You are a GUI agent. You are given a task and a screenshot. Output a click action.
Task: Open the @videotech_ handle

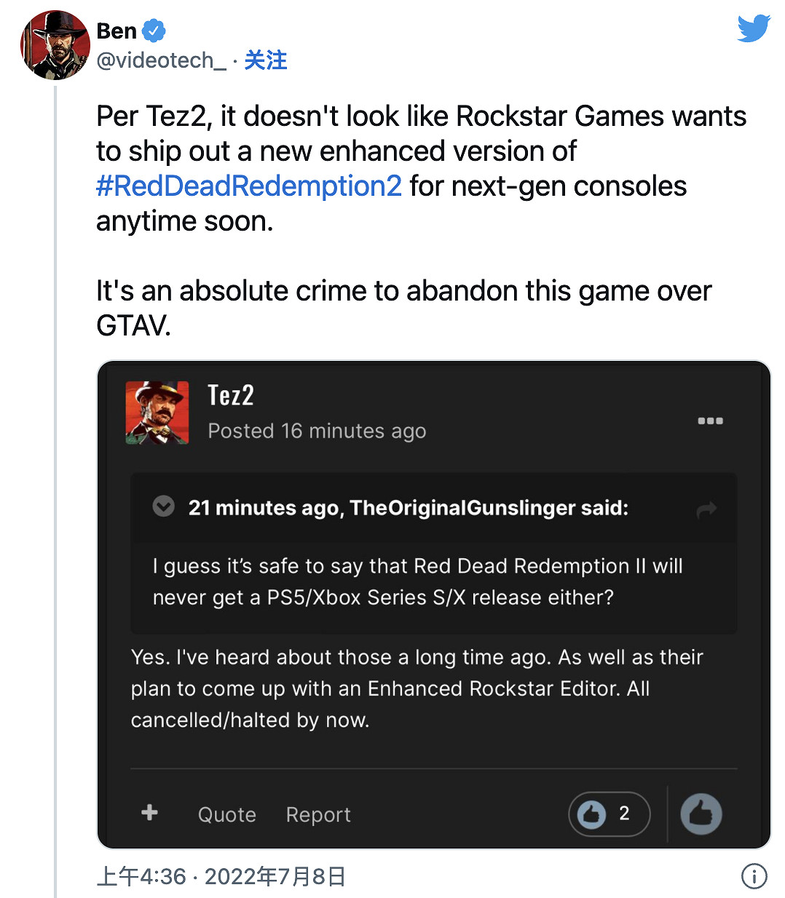click(161, 60)
